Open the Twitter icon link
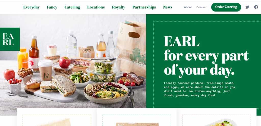Screen dimensions: 261x126 pos(247,7)
